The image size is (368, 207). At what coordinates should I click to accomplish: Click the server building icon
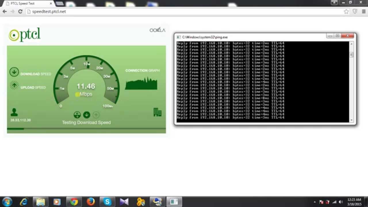pos(158,112)
